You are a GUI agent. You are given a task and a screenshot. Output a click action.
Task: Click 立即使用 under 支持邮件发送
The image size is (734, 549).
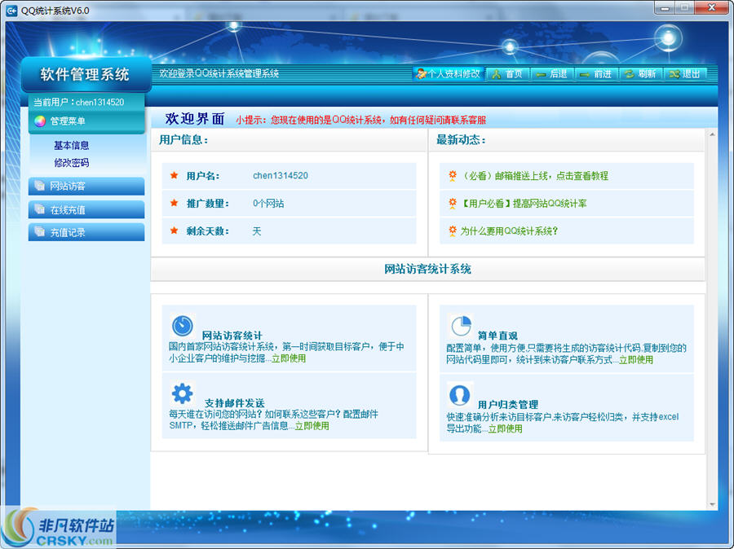tap(312, 425)
